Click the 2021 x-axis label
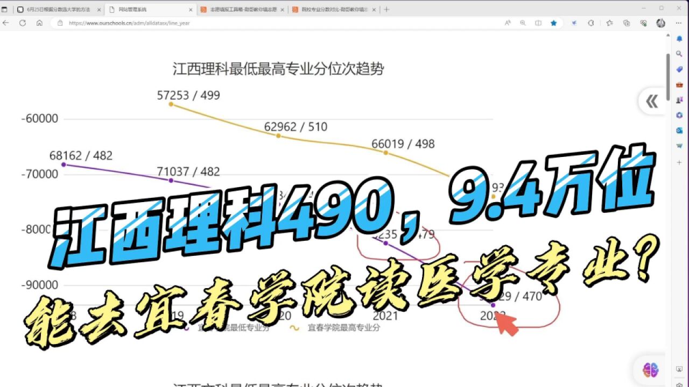 coord(385,316)
